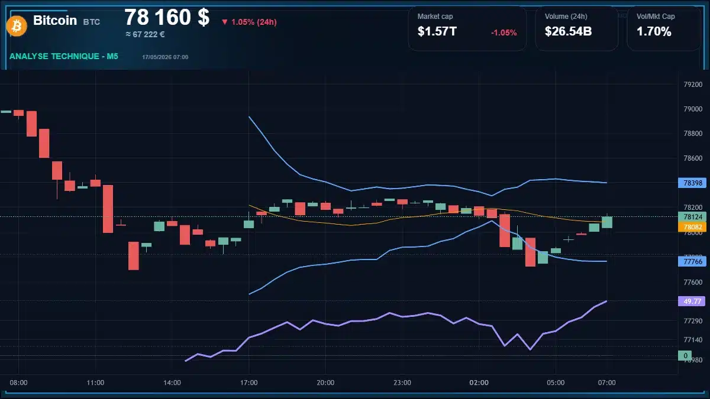Click the 23:00 time axis label
The height and width of the screenshot is (399, 710).
pyautogui.click(x=402, y=383)
